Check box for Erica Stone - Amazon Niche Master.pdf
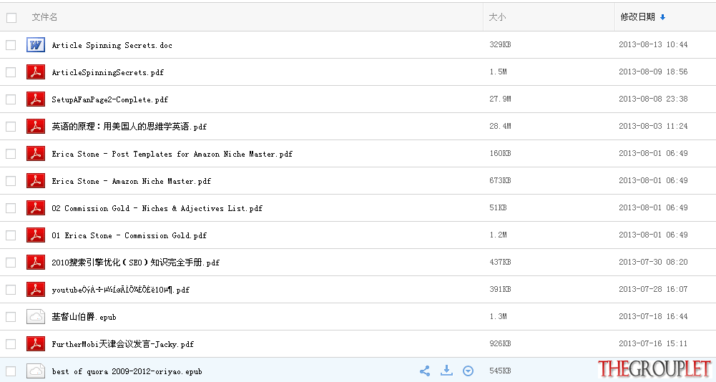Viewport: 716px width, 382px height. [11, 181]
